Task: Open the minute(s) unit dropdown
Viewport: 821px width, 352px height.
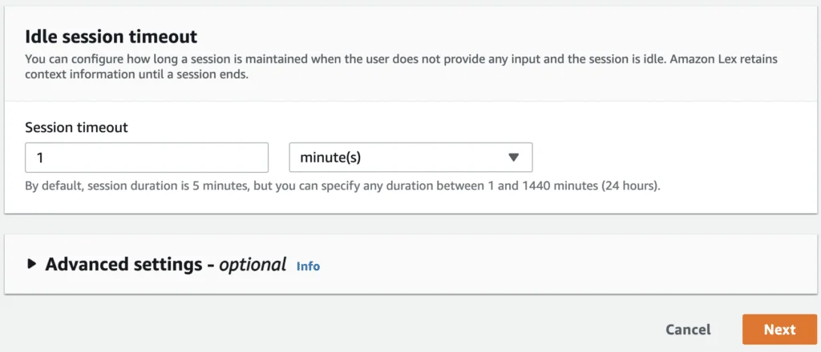Action: [x=411, y=157]
